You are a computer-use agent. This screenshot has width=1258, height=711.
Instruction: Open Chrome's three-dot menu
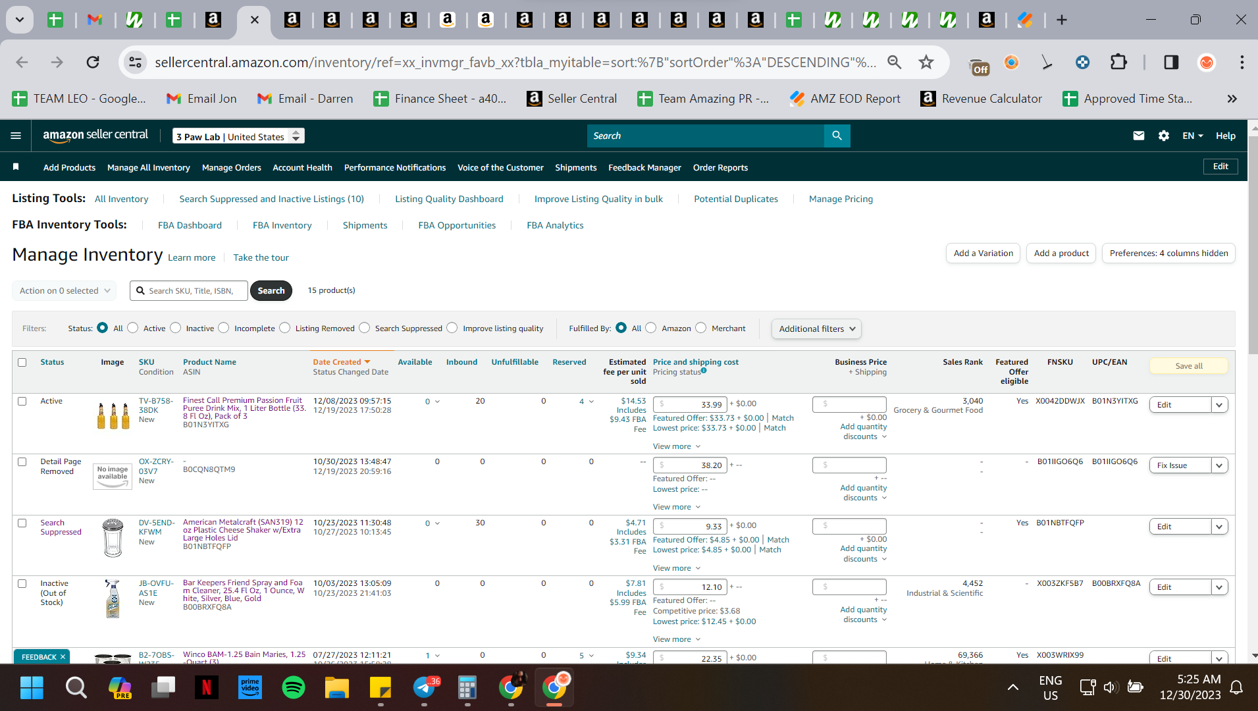[x=1242, y=63]
